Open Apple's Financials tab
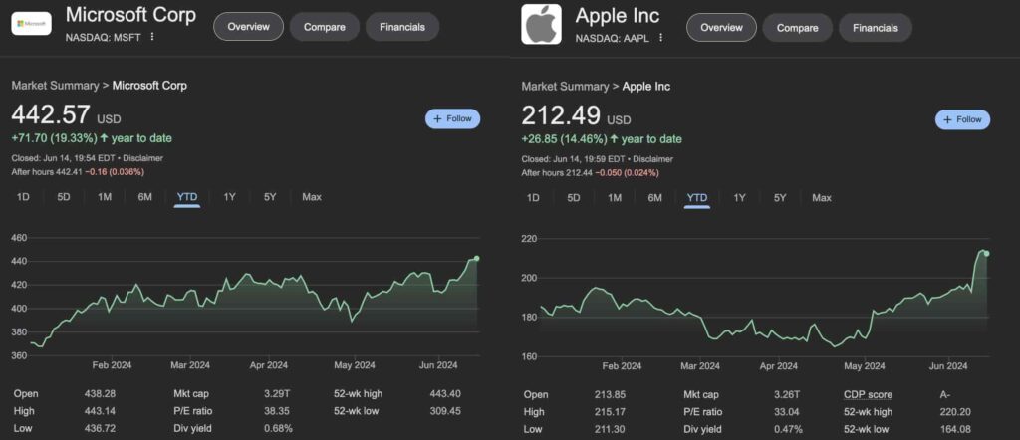The image size is (1020, 440). (875, 28)
